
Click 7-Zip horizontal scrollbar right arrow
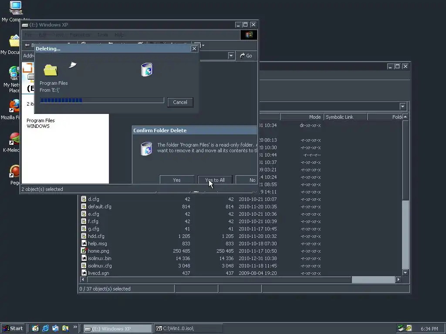(398, 280)
